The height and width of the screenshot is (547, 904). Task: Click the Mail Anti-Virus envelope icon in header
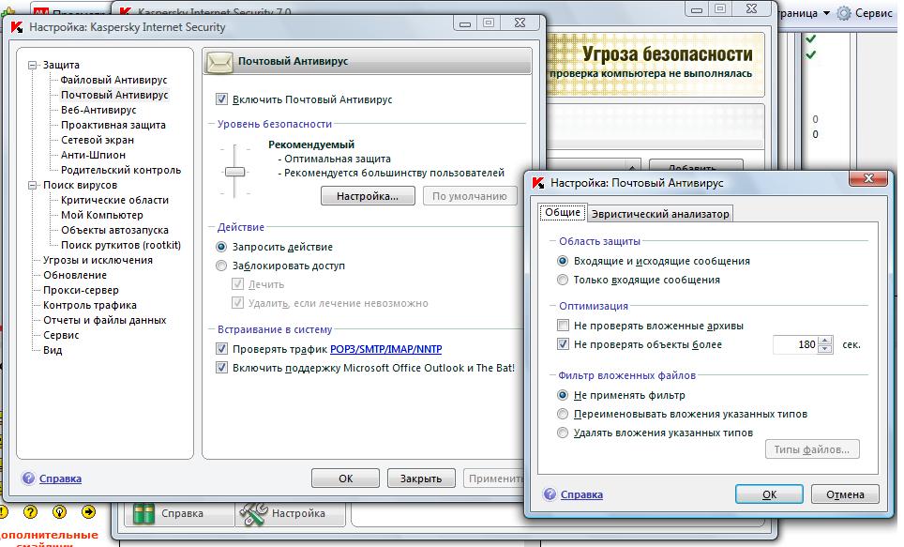(x=219, y=62)
